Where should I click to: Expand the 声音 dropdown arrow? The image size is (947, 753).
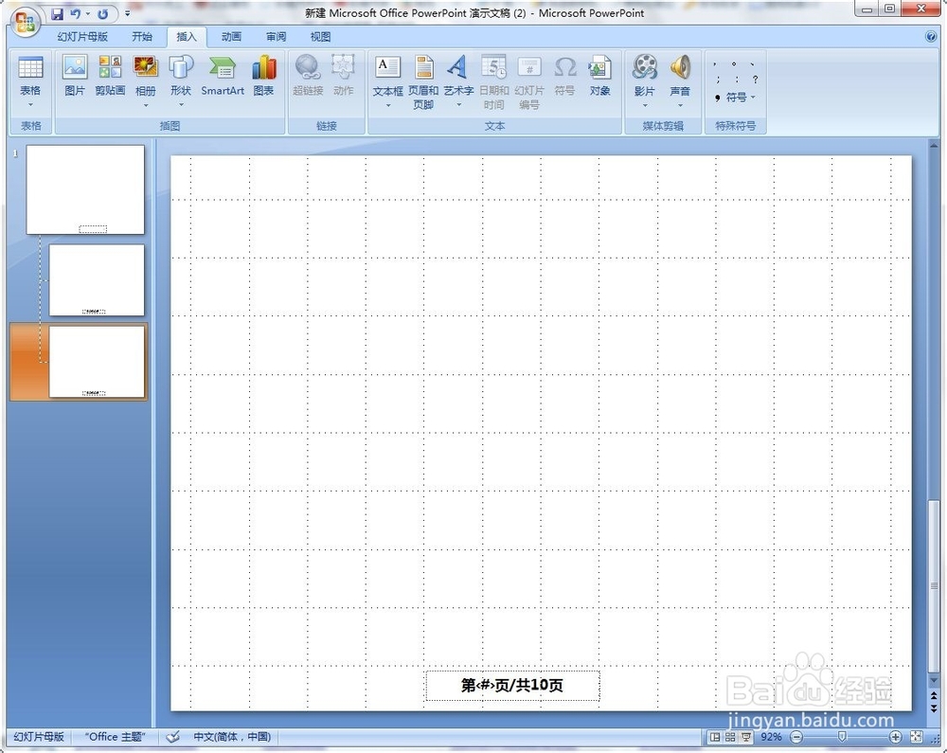pyautogui.click(x=680, y=105)
